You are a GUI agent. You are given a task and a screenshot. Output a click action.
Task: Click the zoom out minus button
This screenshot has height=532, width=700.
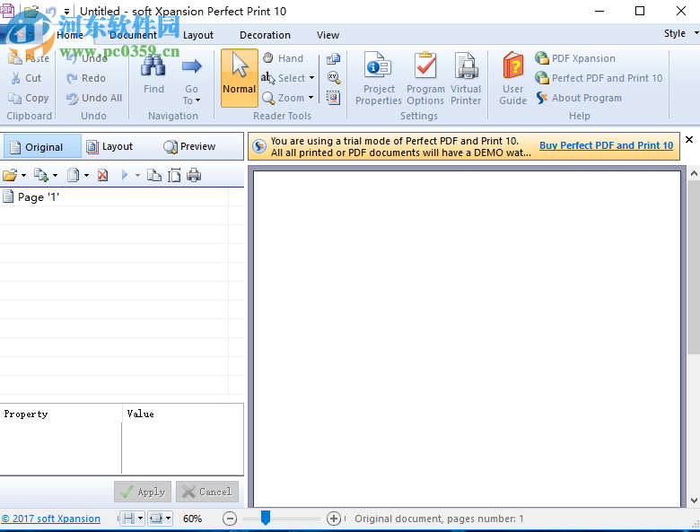tap(230, 519)
